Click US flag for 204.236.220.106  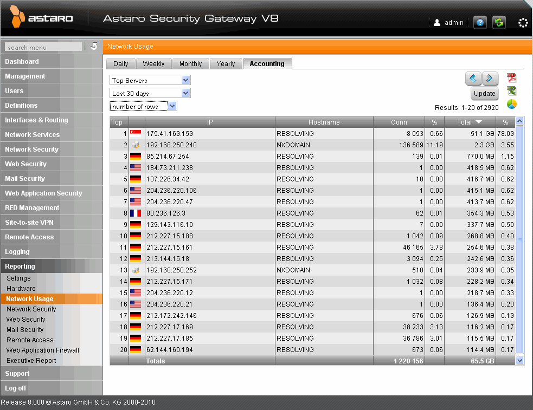[x=136, y=191]
